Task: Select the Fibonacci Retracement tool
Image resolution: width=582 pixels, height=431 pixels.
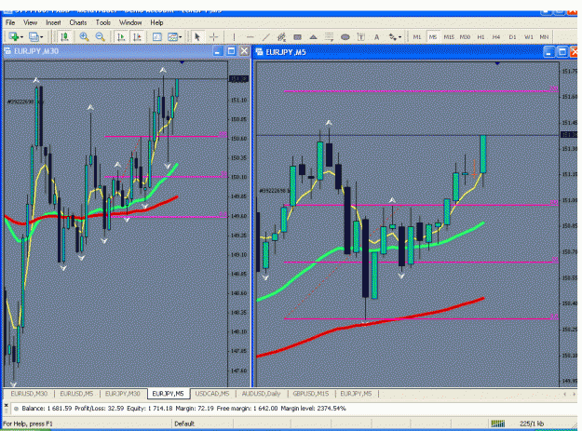Action: [329, 36]
